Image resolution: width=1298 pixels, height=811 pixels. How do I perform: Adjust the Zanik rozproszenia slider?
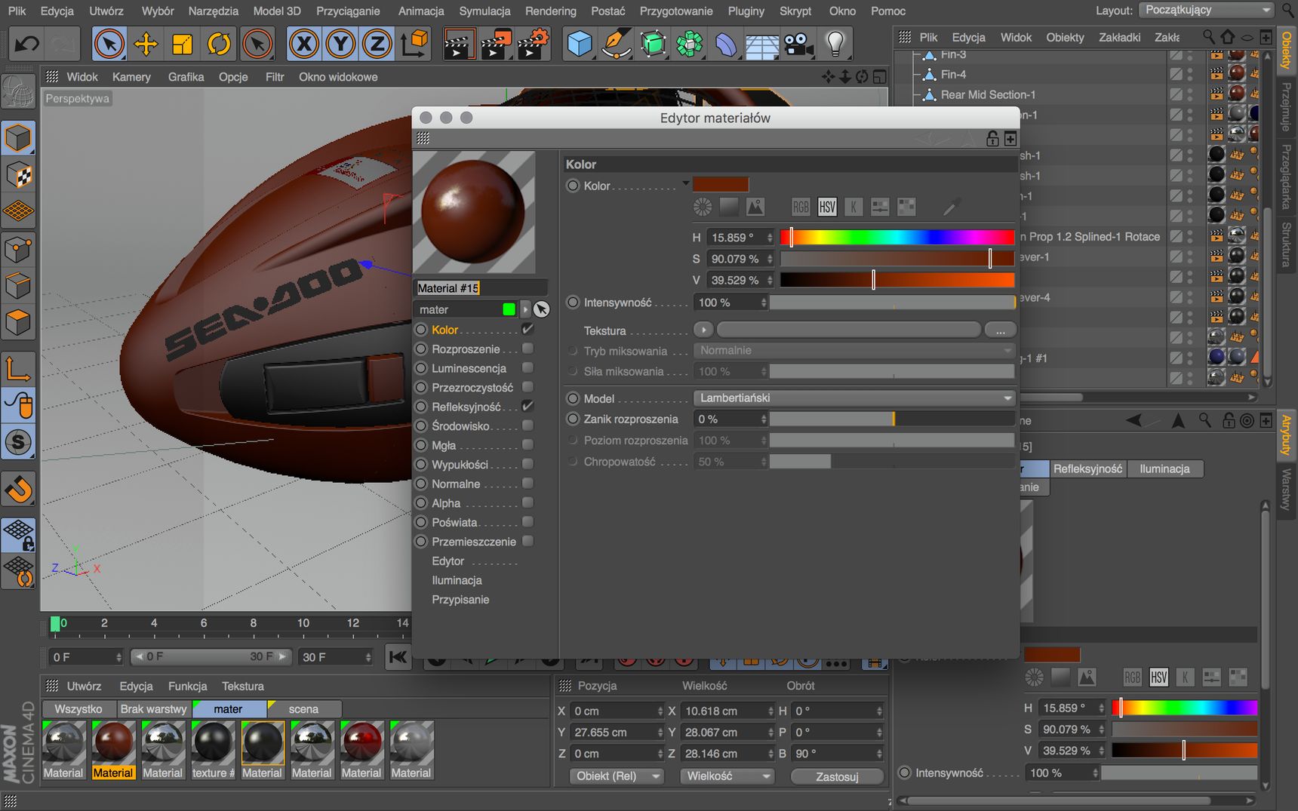click(892, 419)
